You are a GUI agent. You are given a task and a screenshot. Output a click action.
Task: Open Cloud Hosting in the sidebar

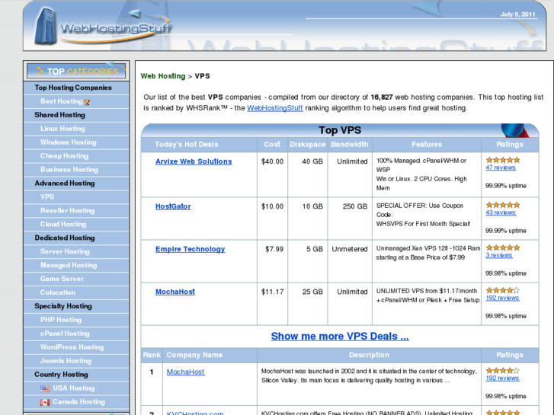pyautogui.click(x=63, y=225)
